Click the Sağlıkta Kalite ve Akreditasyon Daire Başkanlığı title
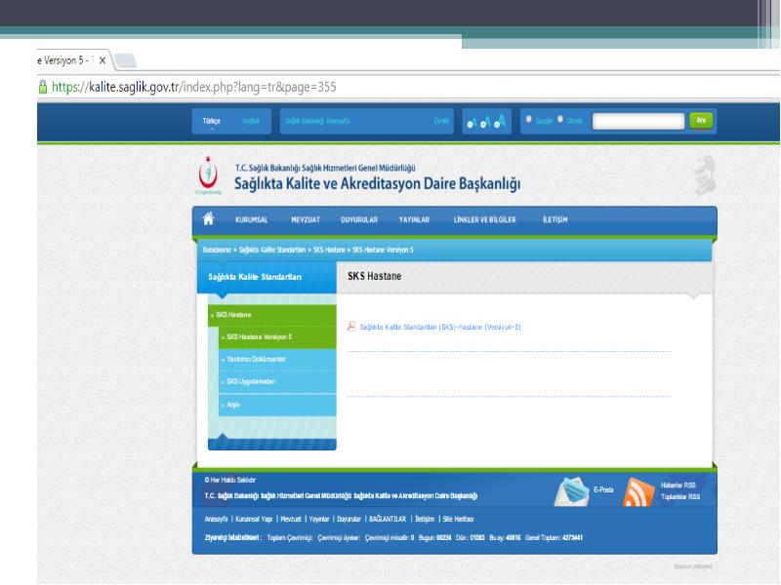The height and width of the screenshot is (585, 781). click(x=377, y=183)
